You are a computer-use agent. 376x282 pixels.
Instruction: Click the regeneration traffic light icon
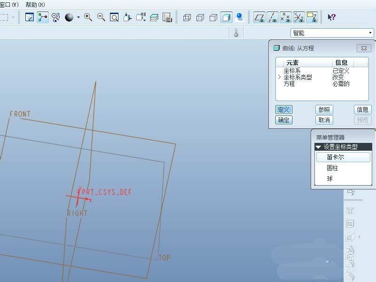[236, 32]
